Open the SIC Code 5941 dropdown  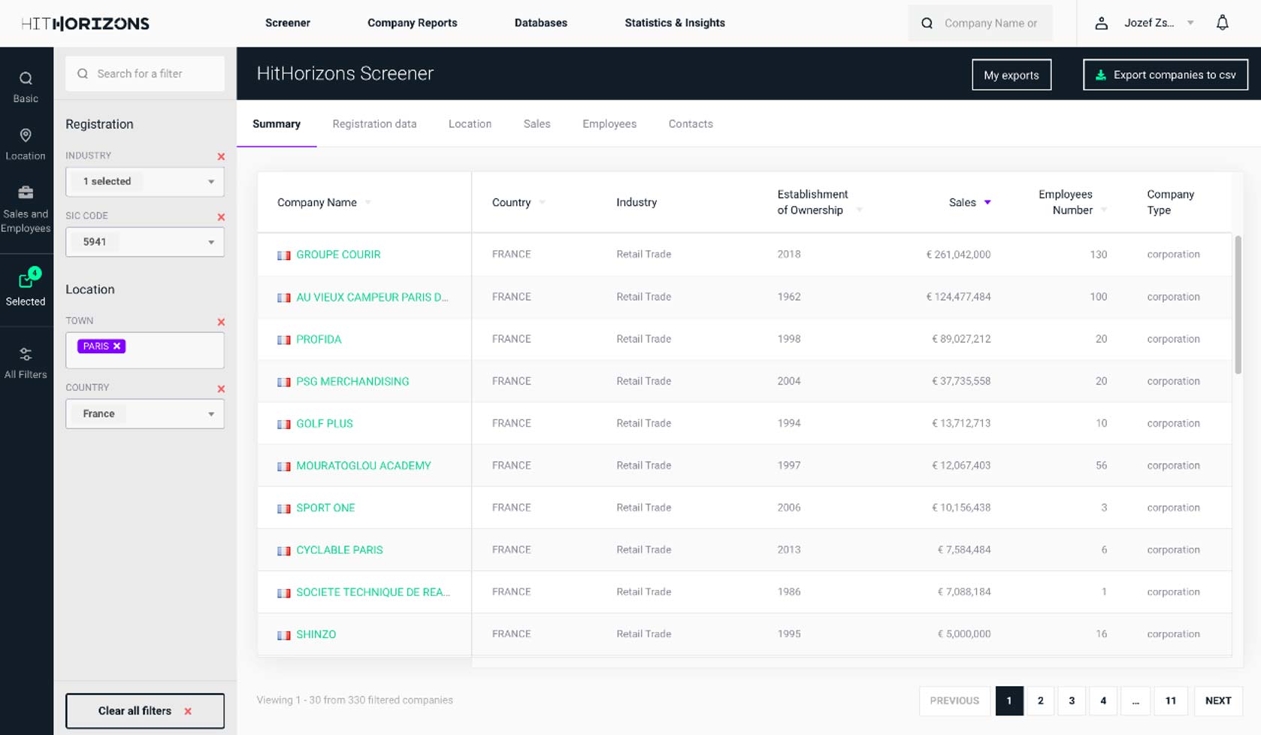click(145, 242)
